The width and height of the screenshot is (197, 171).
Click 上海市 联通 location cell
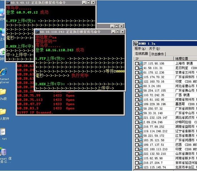click(x=184, y=63)
